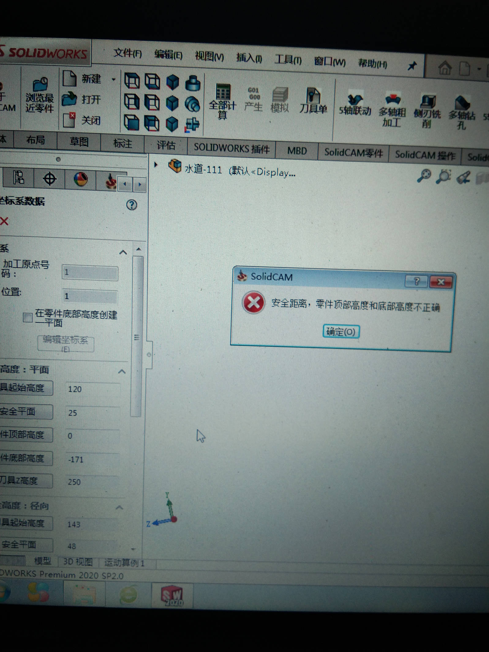Click the 模拟 simulate icon

[280, 100]
